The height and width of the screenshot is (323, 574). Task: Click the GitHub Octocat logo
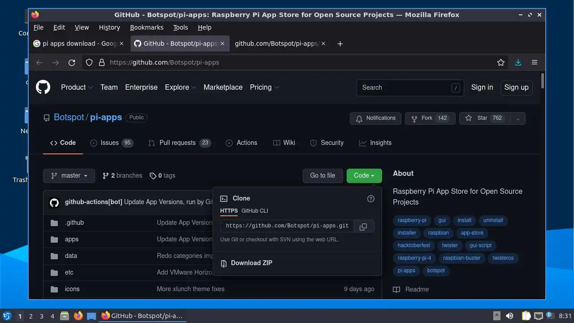pyautogui.click(x=43, y=87)
